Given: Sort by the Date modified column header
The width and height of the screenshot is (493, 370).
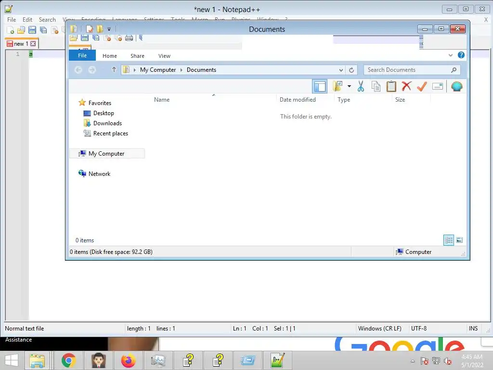Looking at the screenshot, I should tap(298, 100).
